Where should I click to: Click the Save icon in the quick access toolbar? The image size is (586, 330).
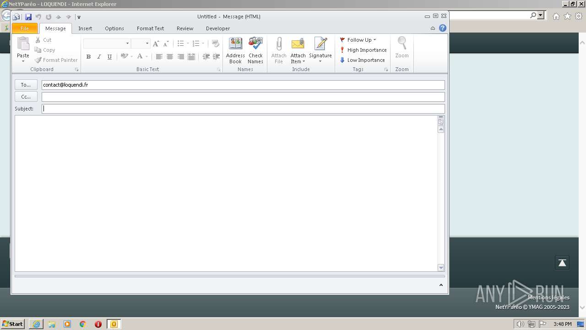pyautogui.click(x=28, y=17)
